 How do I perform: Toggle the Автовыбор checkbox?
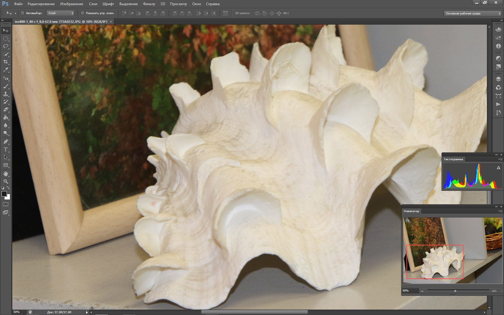pyautogui.click(x=22, y=13)
